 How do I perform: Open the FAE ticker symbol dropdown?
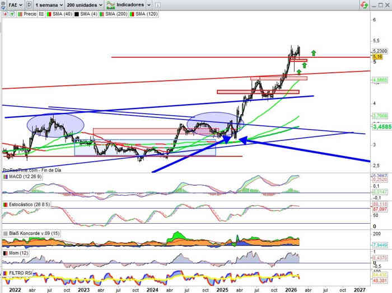[x=18, y=4]
